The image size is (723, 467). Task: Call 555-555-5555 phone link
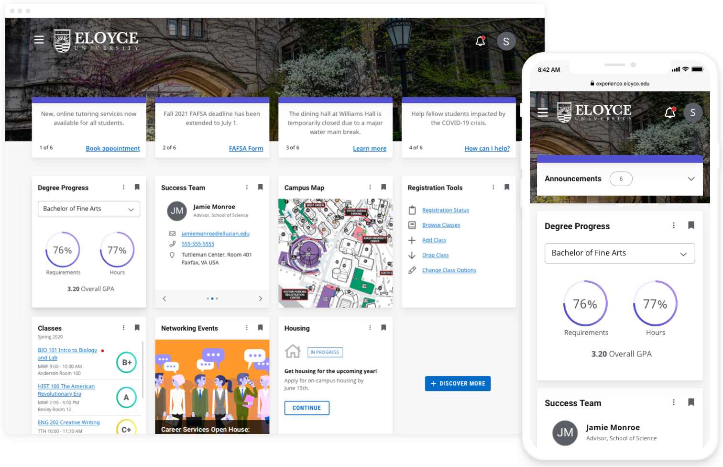pyautogui.click(x=198, y=244)
